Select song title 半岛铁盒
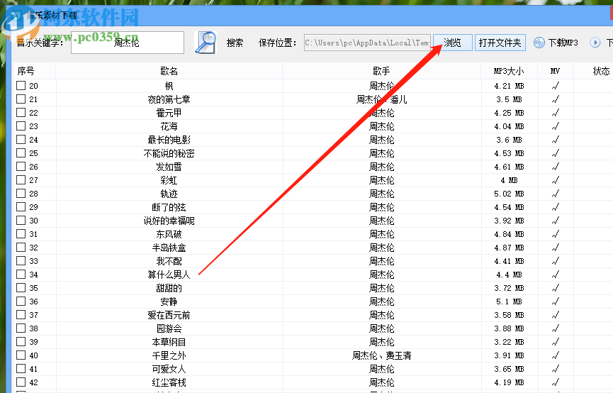Viewport: 613px width, 393px height. click(169, 248)
